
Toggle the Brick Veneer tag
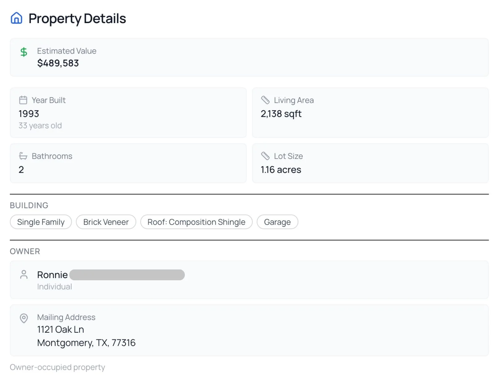pos(106,222)
